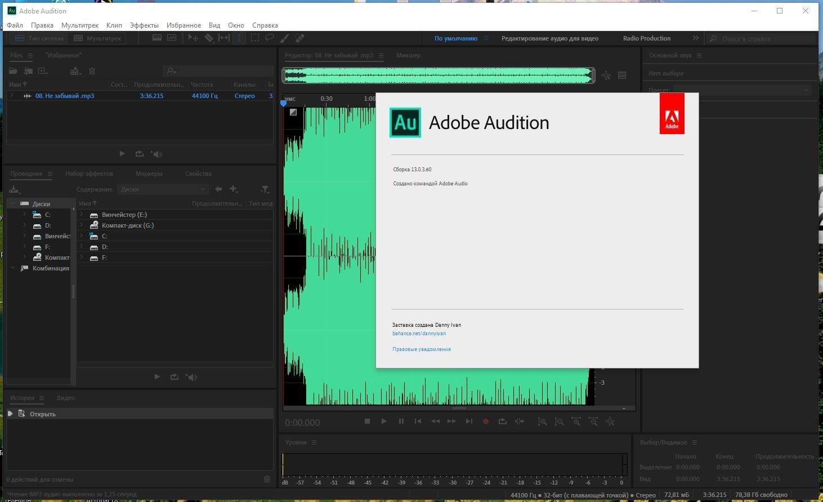Enable loop playback in transport controls
This screenshot has width=823, height=502.
tap(502, 421)
